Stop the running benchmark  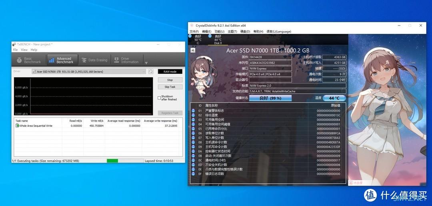pos(170,80)
